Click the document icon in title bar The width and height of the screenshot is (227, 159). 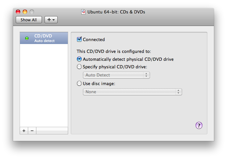pyautogui.click(x=83, y=12)
